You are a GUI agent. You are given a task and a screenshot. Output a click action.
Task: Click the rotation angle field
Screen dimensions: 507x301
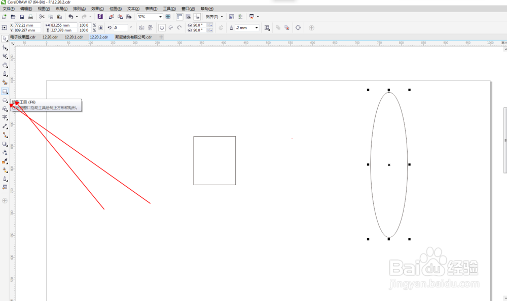[120, 28]
